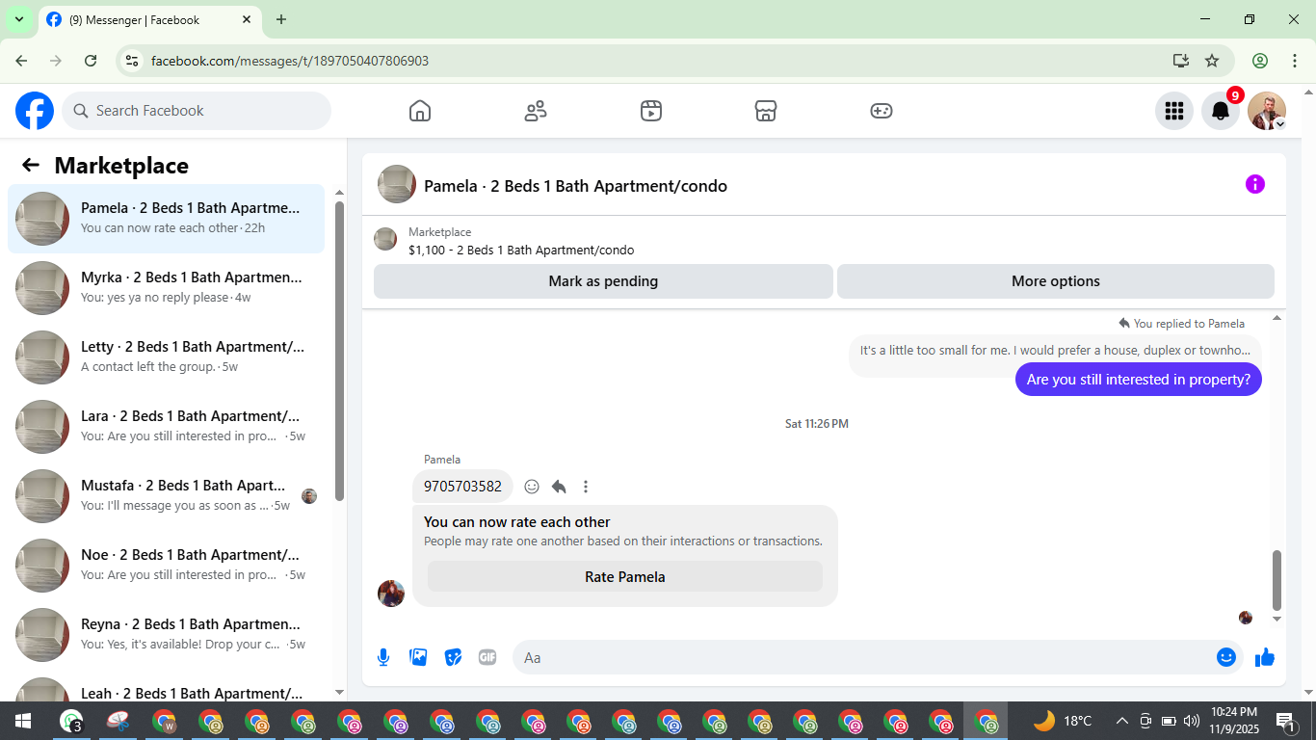Open Mustafa conversation in the list
Viewport: 1316px width, 740px height.
tap(166, 496)
